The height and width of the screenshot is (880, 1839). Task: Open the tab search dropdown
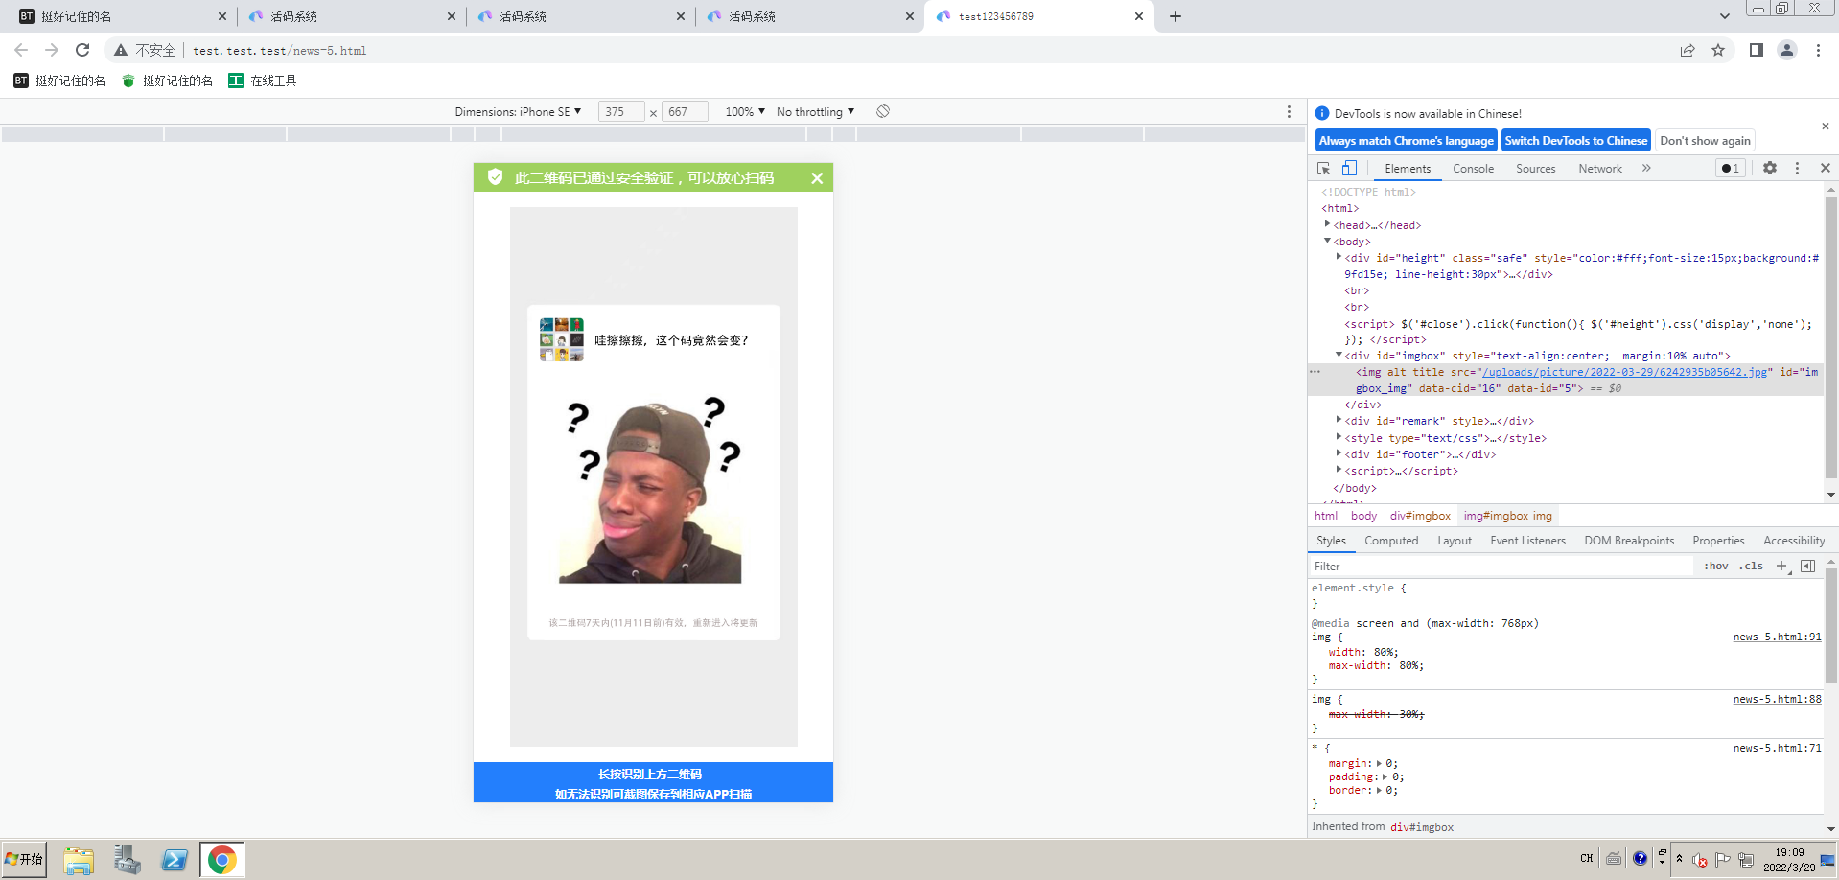1725,16
